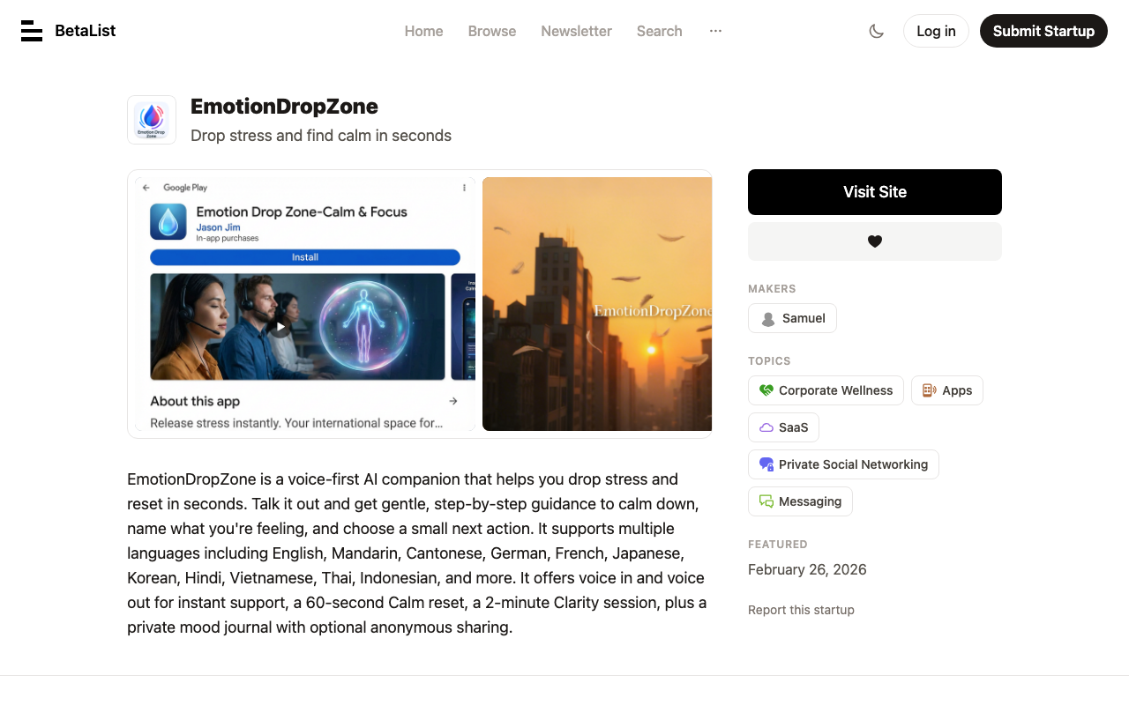Open the Corporate Wellness topic tag

pyautogui.click(x=826, y=390)
